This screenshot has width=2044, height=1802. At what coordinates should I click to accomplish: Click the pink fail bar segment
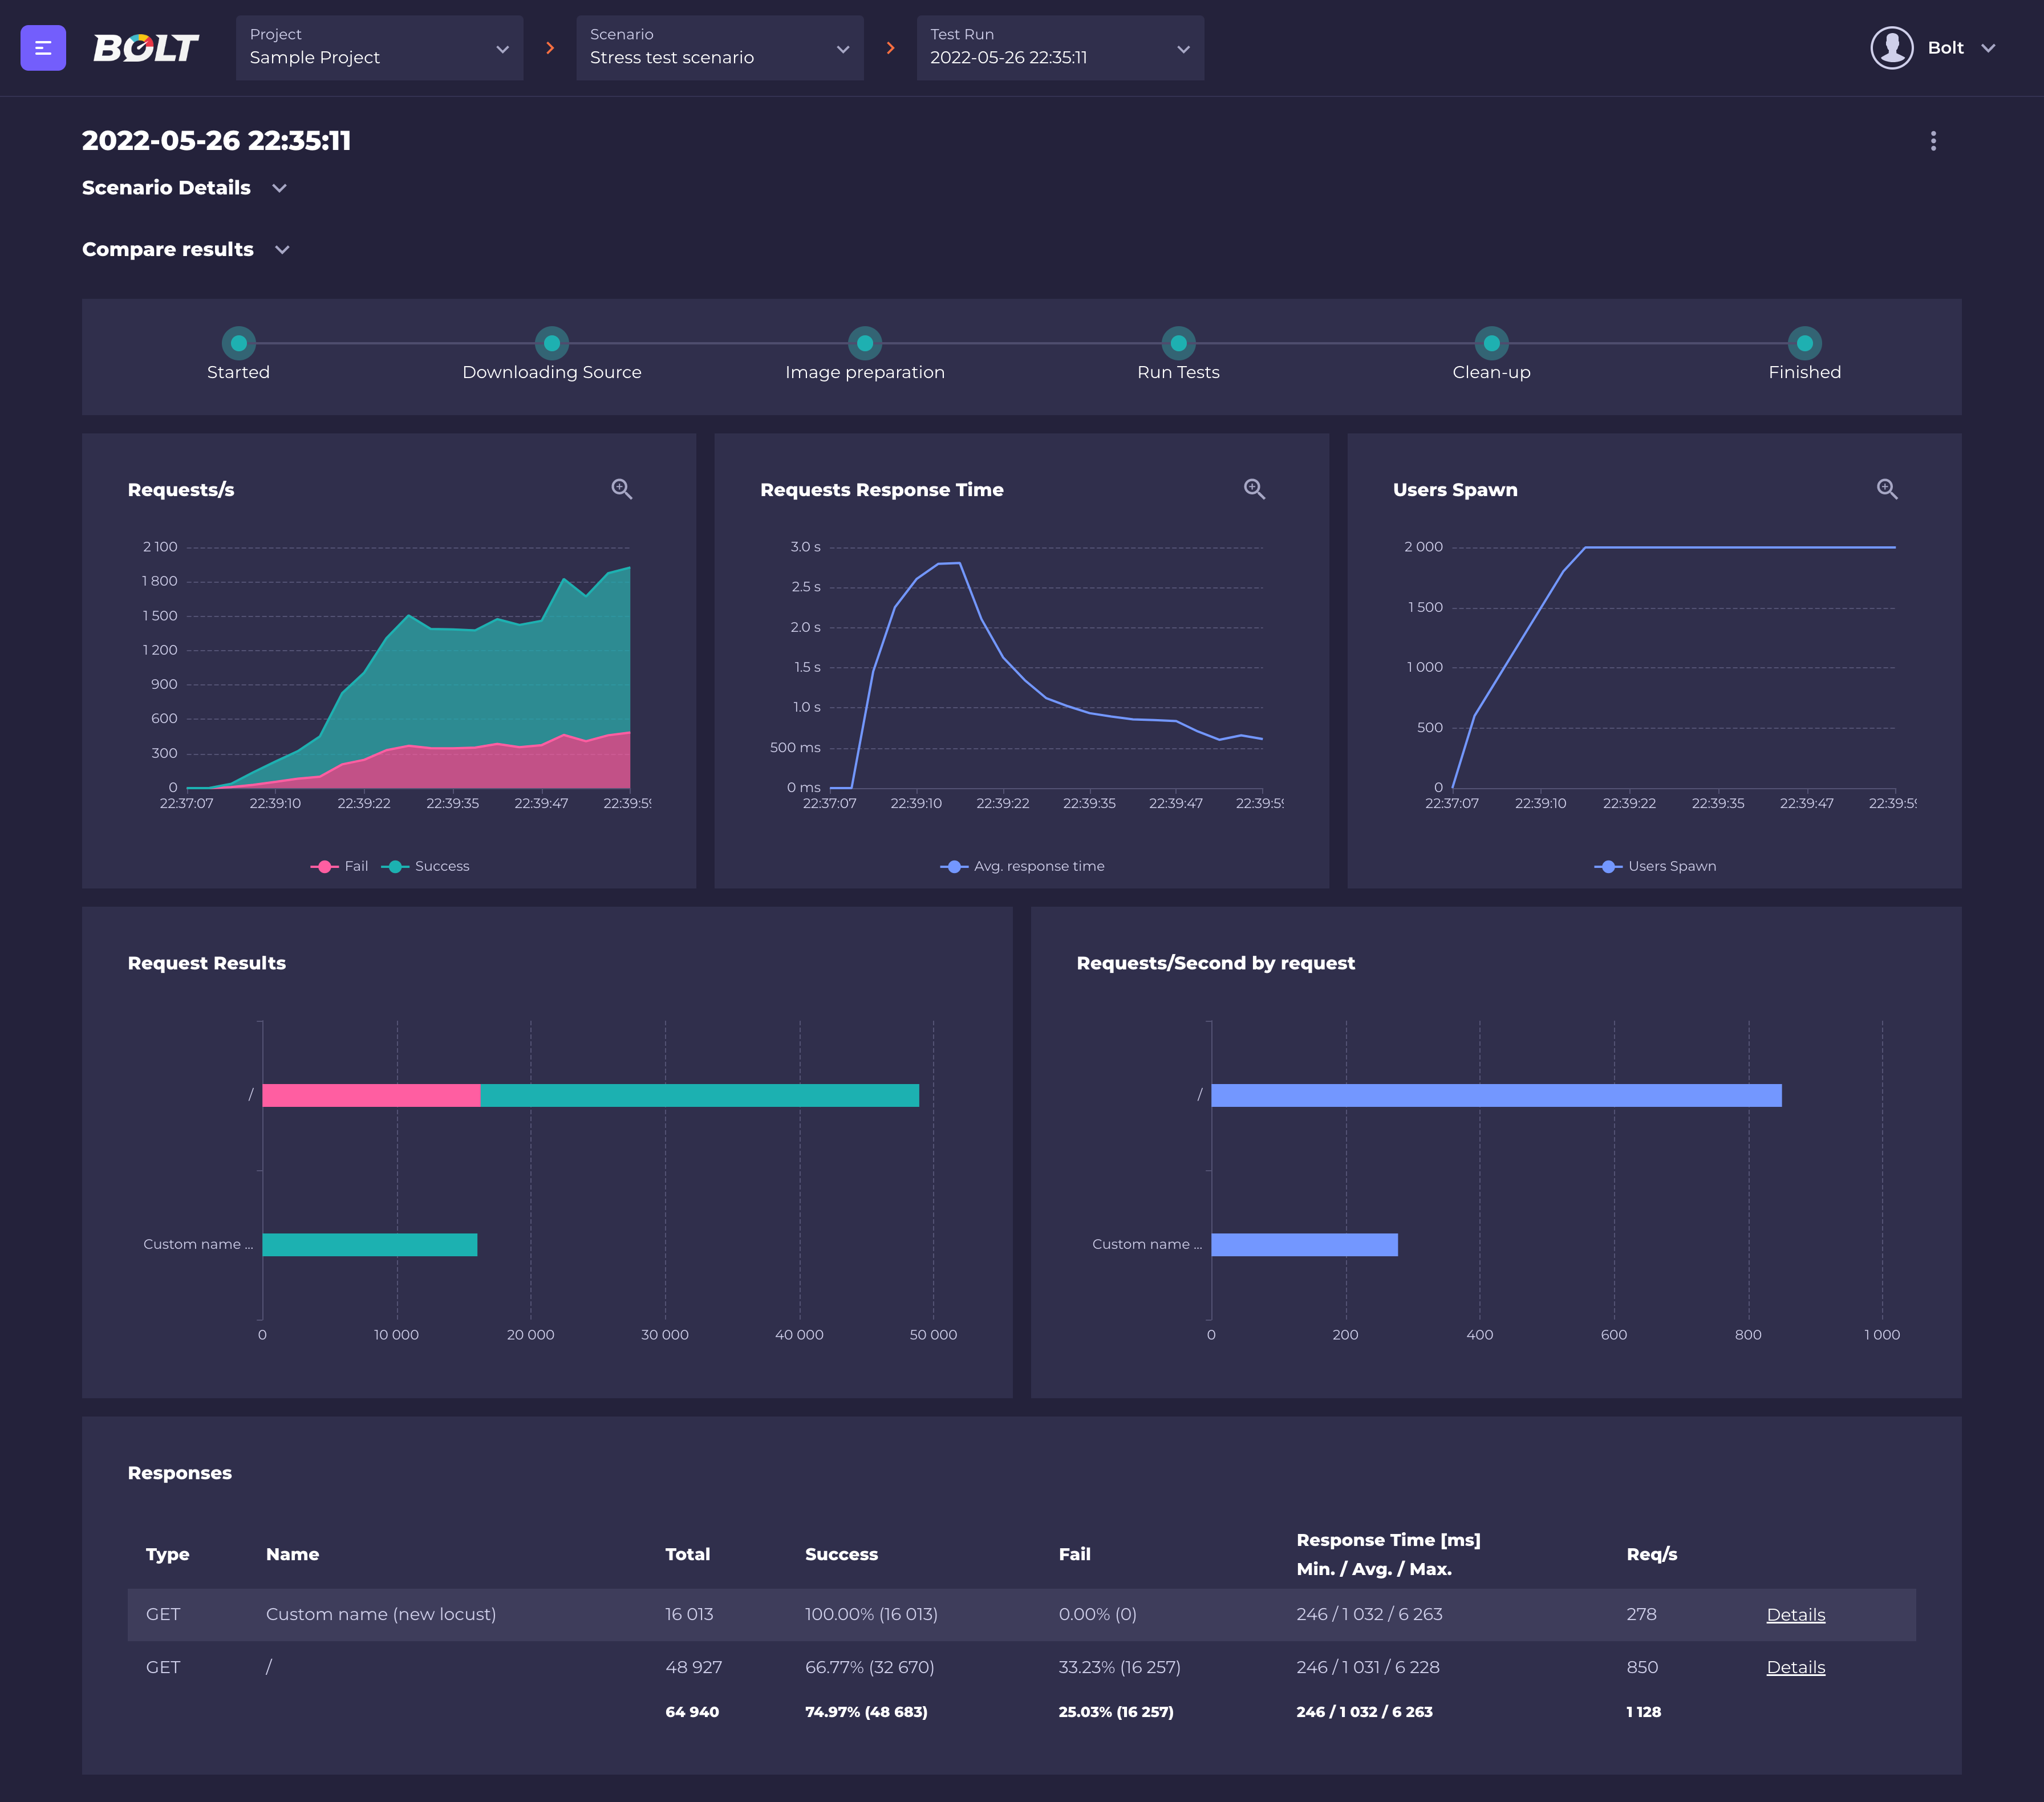point(371,1095)
